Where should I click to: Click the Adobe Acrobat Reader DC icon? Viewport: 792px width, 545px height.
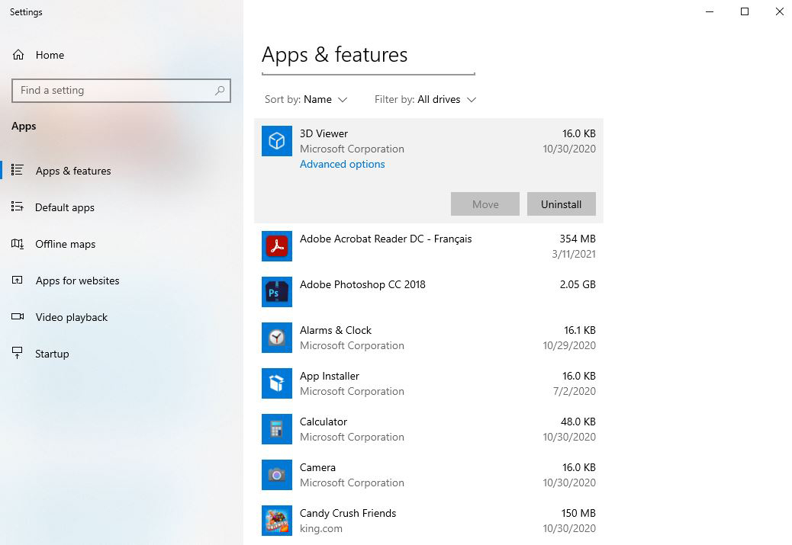point(277,246)
